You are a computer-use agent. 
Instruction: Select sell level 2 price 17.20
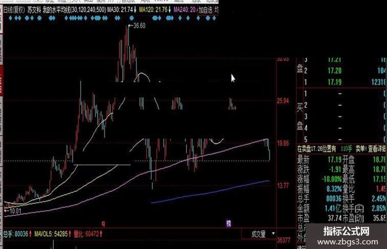pos(335,71)
